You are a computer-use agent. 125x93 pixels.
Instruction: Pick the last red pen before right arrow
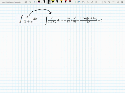[70, 2]
